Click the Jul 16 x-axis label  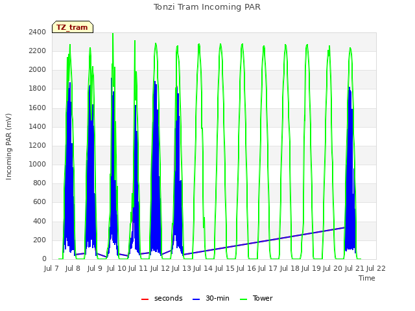pyautogui.click(x=246, y=268)
